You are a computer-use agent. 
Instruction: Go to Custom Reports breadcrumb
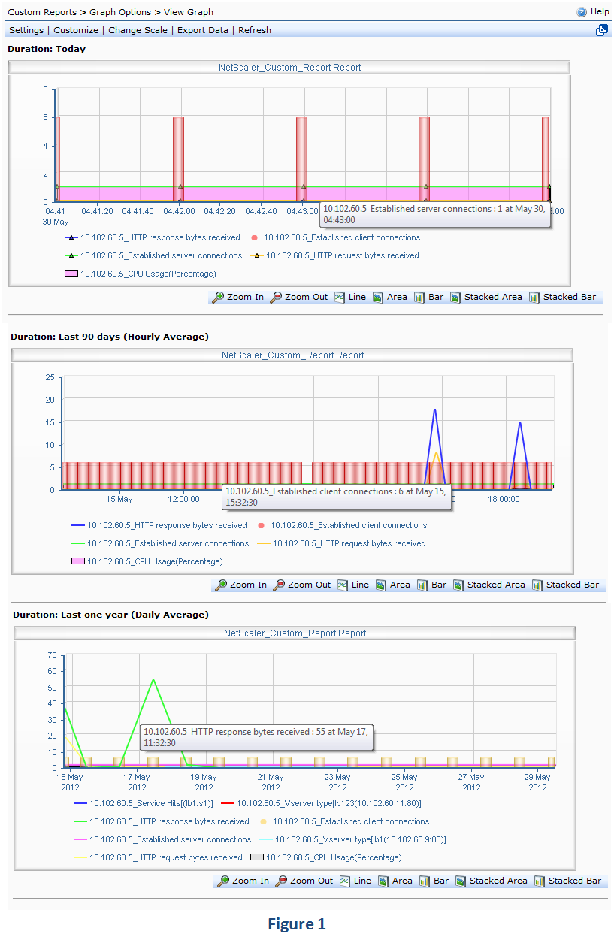click(42, 12)
